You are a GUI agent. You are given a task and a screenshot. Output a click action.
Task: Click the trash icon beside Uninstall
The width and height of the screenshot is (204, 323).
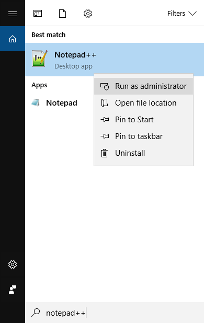104,153
